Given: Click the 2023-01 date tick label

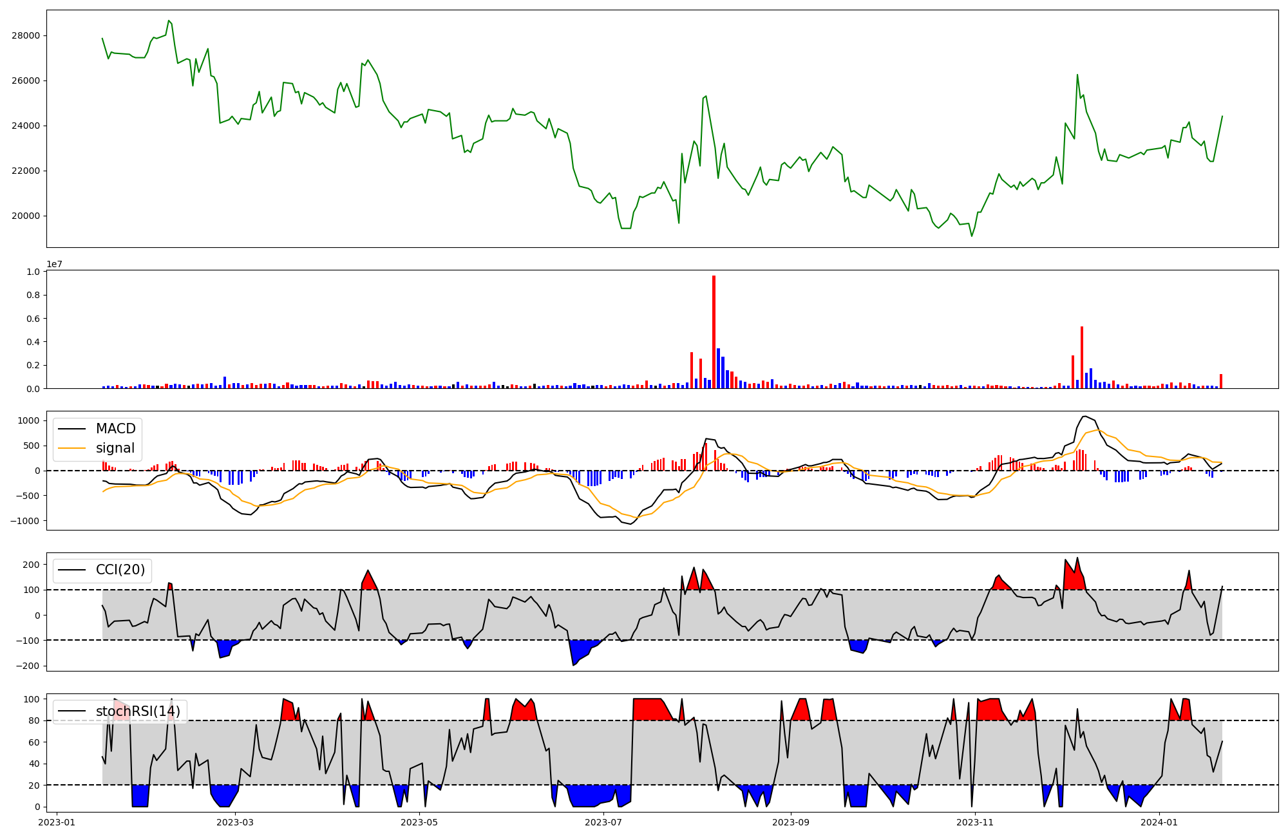Looking at the screenshot, I should pos(57,822).
